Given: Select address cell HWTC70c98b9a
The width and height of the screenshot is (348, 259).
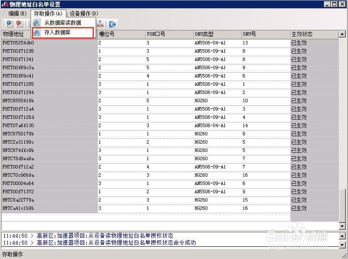Looking at the screenshot, I should point(50,175).
